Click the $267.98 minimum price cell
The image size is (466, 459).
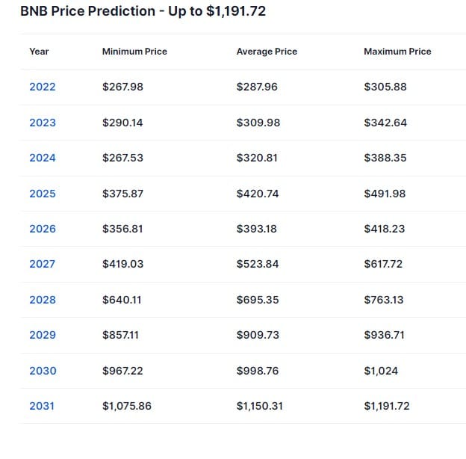(x=122, y=87)
